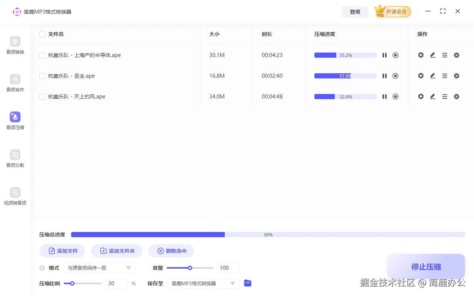
Task: Click the 操作 column header
Action: (x=423, y=34)
